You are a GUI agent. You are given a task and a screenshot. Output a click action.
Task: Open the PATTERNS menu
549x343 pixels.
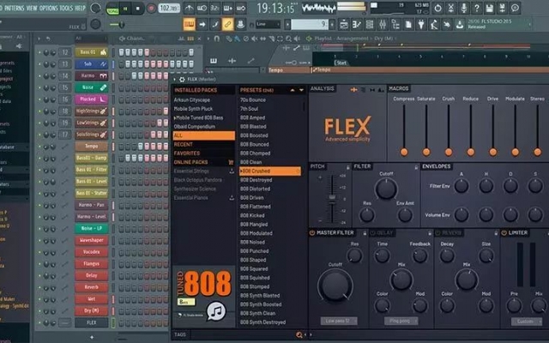[15, 8]
